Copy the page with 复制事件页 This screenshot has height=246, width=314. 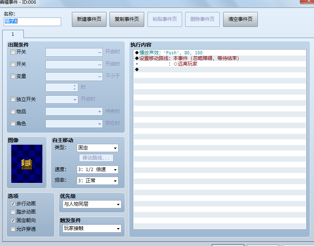127,19
